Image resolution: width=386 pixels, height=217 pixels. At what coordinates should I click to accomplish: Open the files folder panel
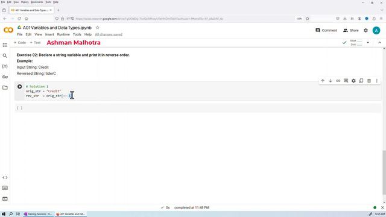(x=5, y=87)
